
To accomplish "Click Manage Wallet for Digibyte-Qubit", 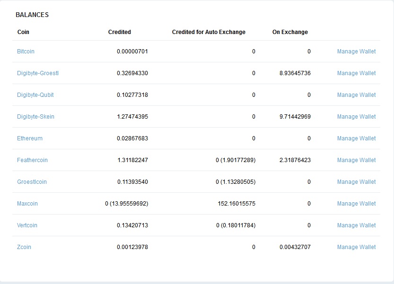I will click(356, 95).
